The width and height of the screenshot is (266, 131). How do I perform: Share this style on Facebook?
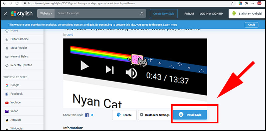tap(87, 115)
